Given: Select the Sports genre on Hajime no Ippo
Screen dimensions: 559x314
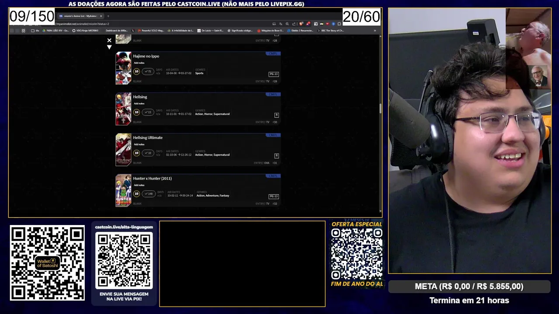Looking at the screenshot, I should pos(199,73).
